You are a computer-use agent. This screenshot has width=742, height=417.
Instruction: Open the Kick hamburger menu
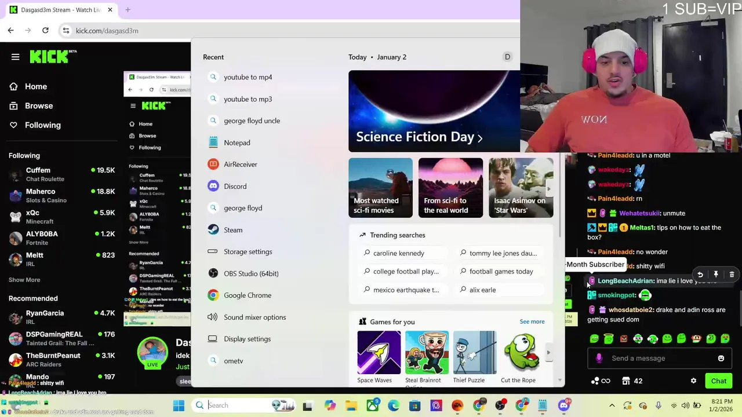point(15,57)
